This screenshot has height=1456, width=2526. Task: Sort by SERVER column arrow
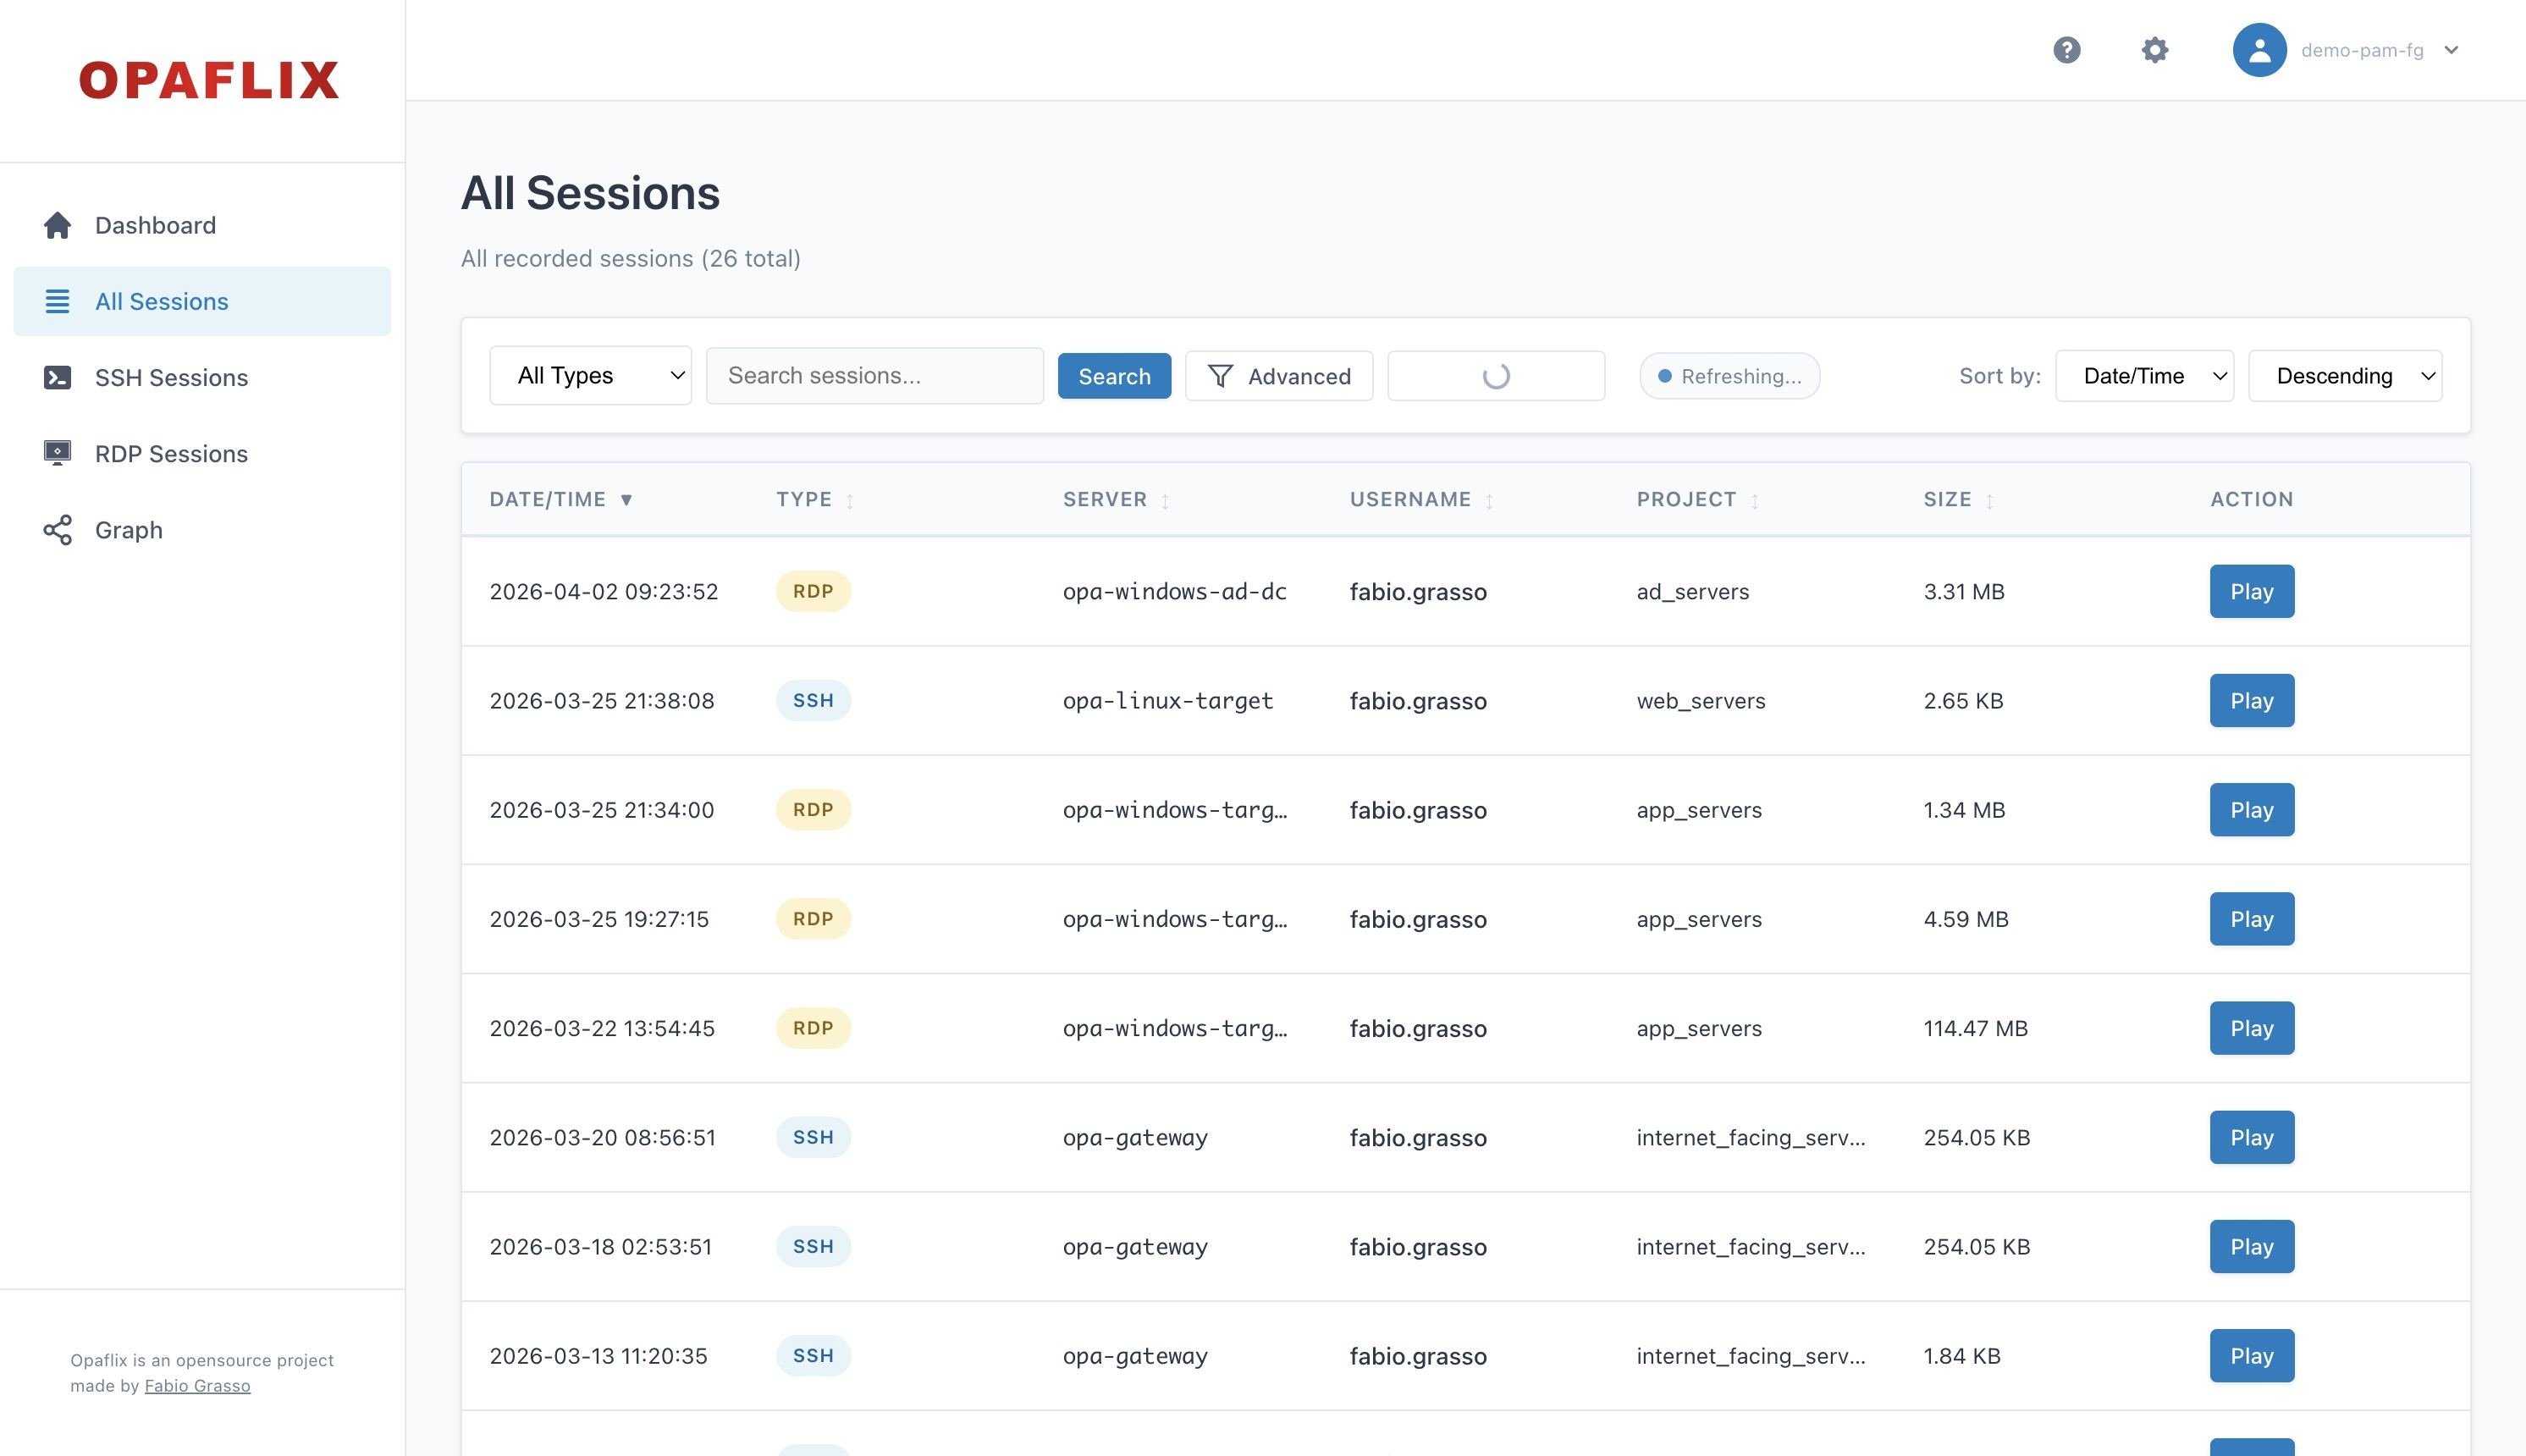[x=1165, y=501]
